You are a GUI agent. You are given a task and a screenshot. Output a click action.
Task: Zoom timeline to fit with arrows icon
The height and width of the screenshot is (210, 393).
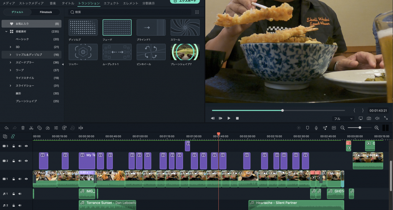334,128
